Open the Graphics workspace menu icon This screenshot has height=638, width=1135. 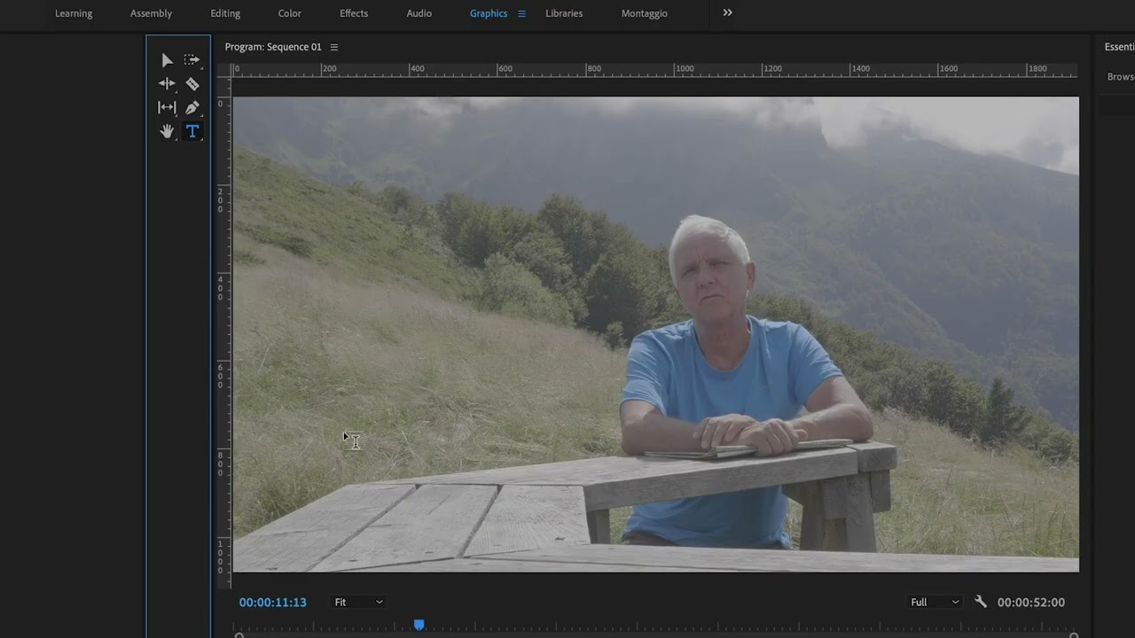coord(521,13)
